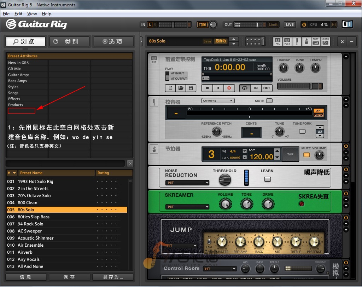This screenshot has width=362, height=287.
Task: Open the View menu
Action: 32,14
